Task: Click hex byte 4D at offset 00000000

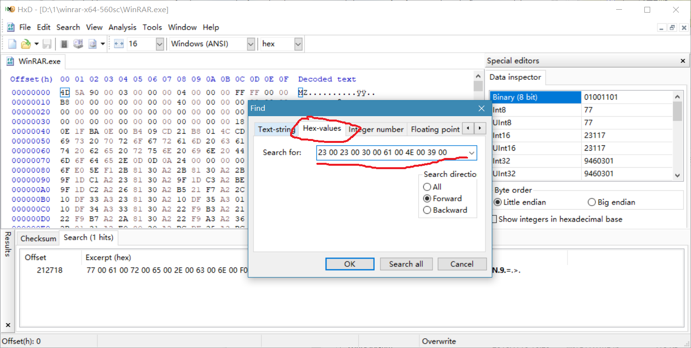Action: 65,92
